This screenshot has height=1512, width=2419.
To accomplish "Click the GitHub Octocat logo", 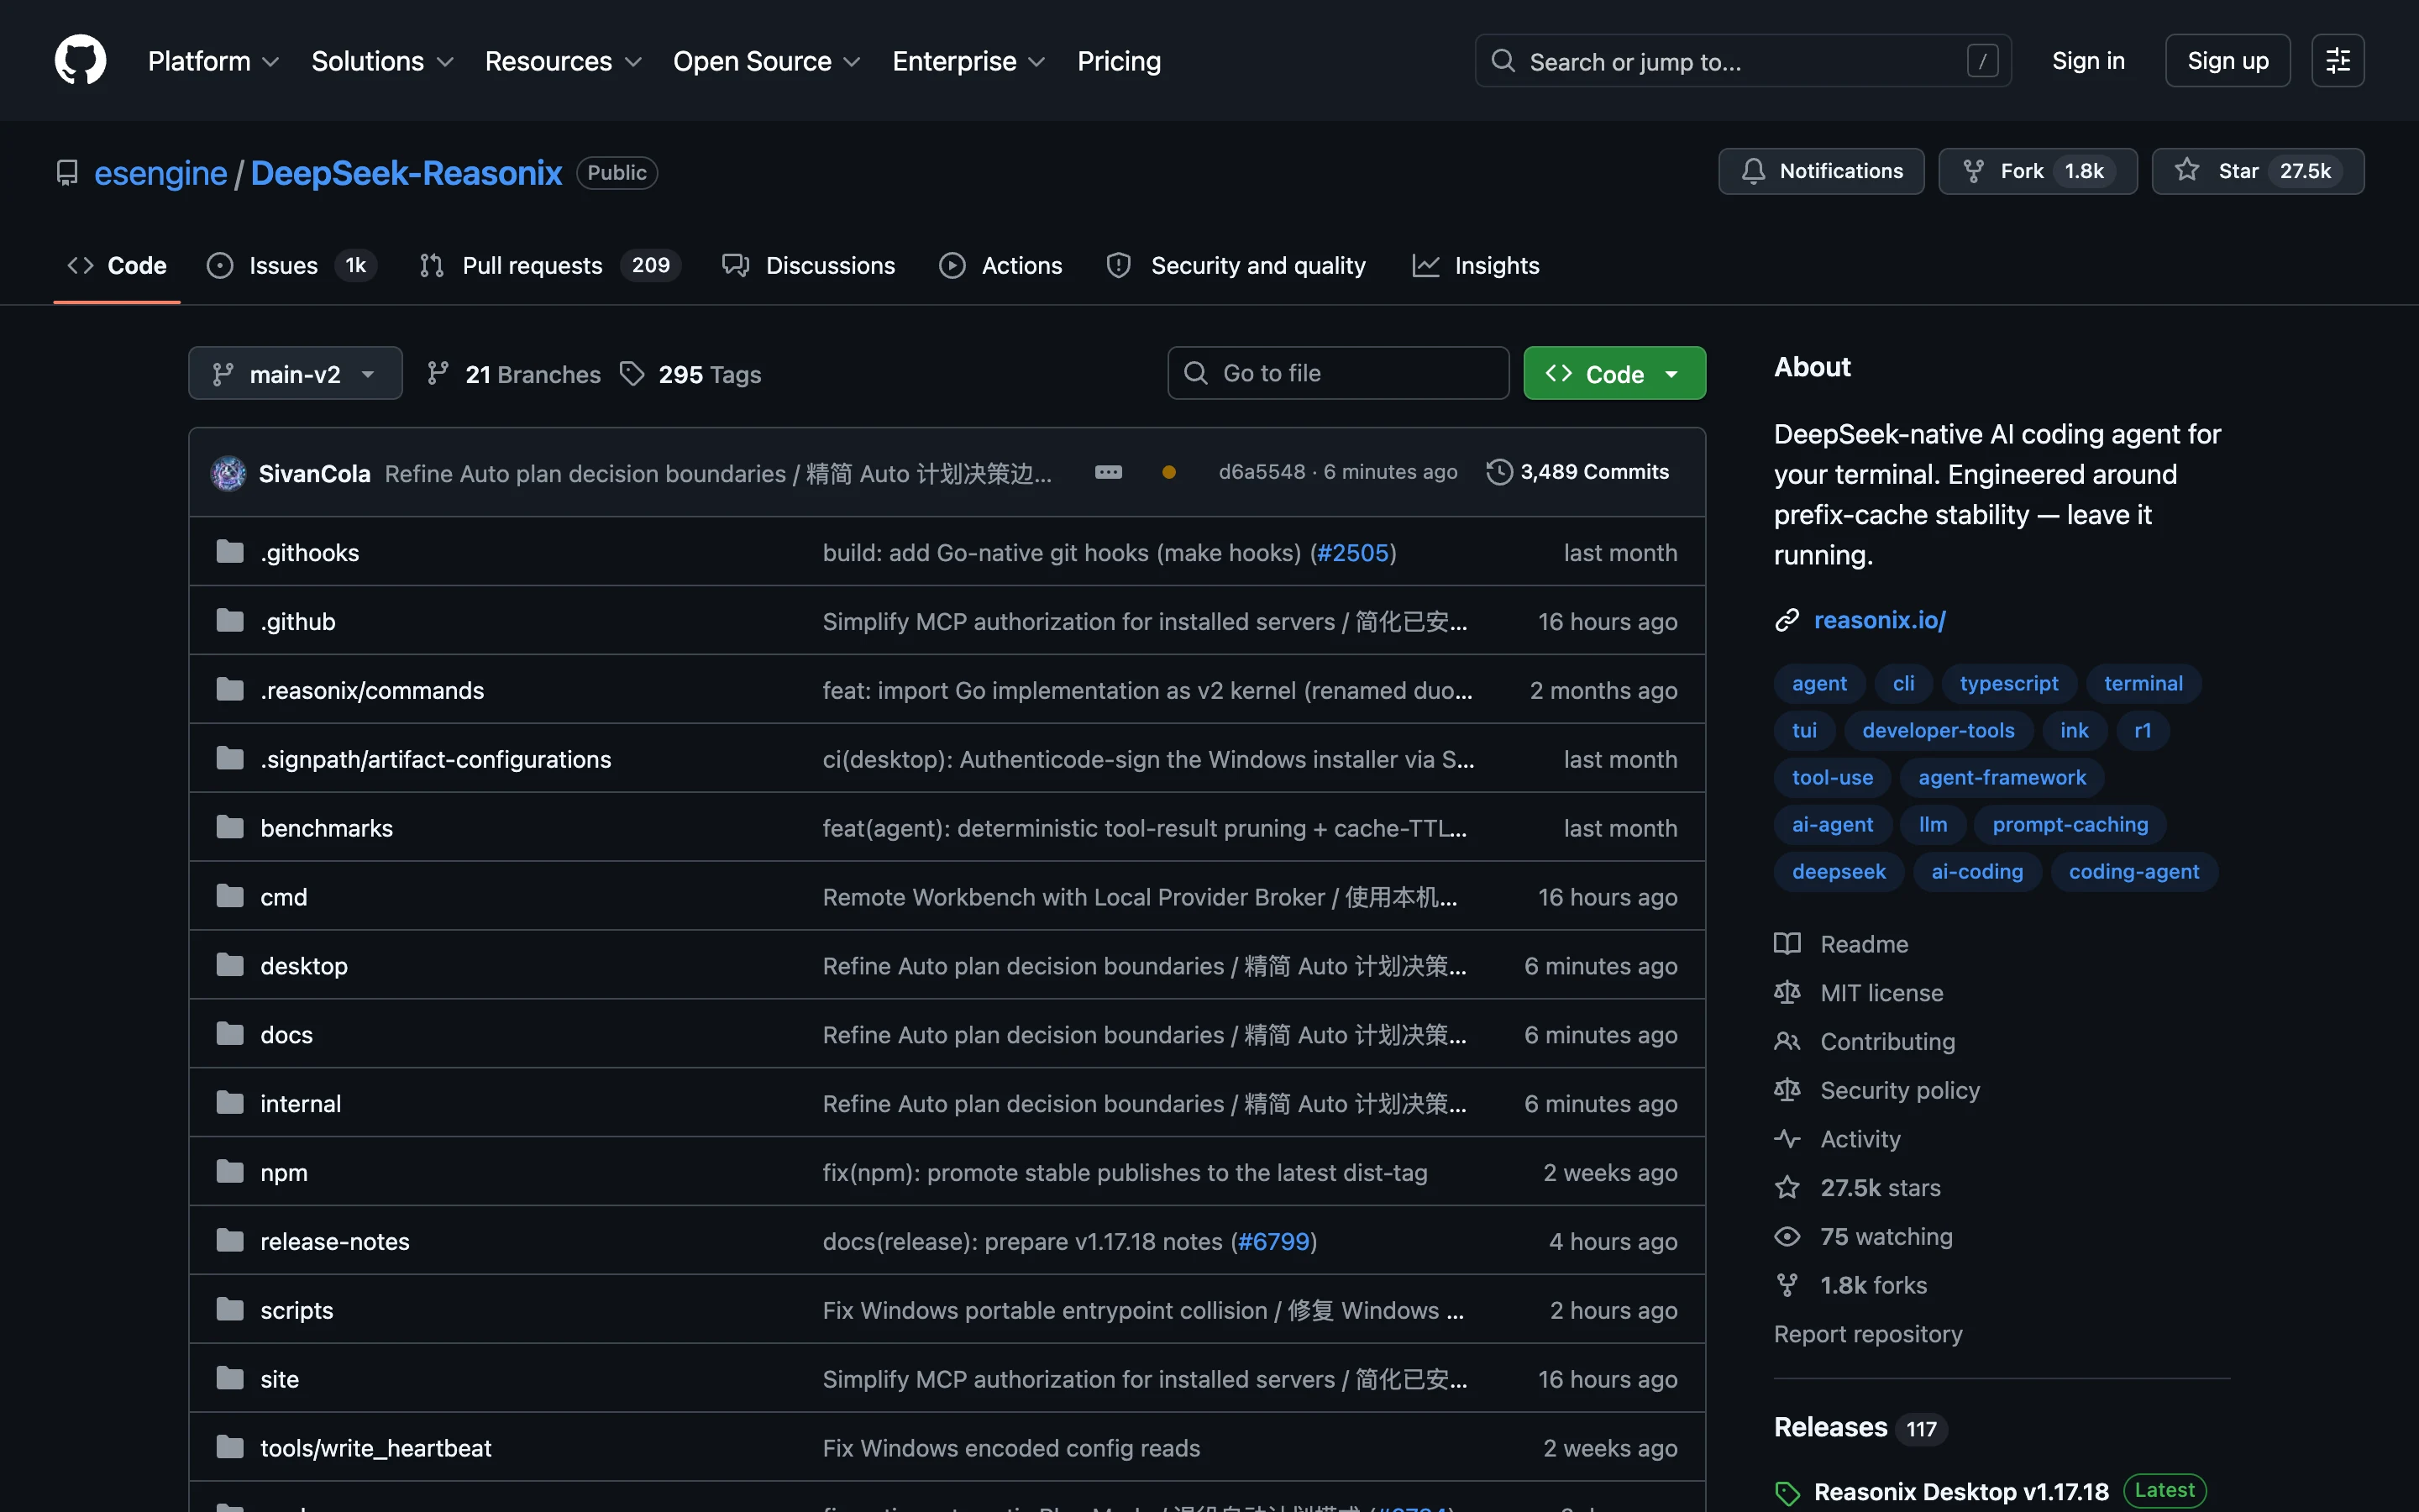I will point(80,60).
